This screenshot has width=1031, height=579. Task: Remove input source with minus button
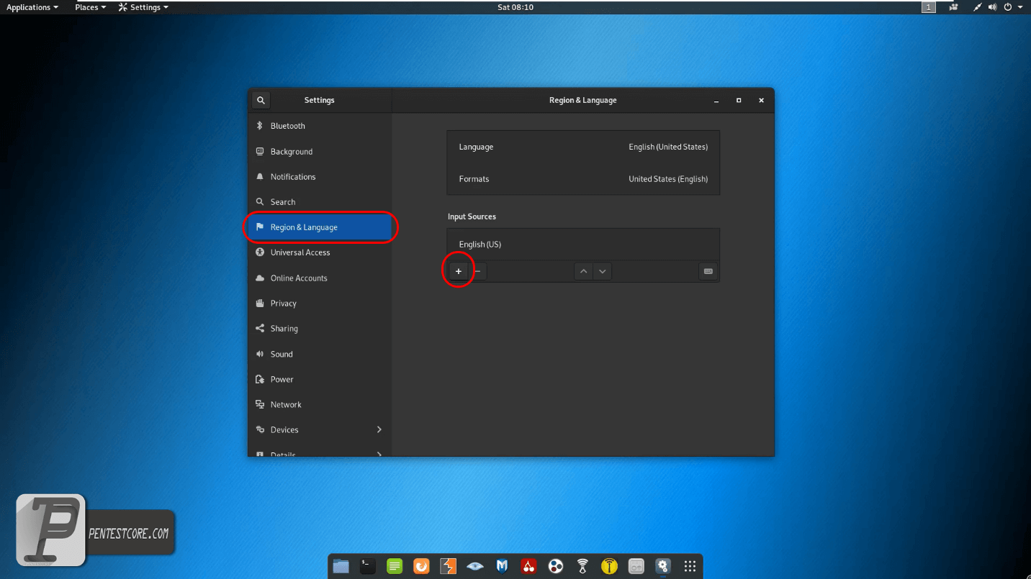pyautogui.click(x=477, y=271)
